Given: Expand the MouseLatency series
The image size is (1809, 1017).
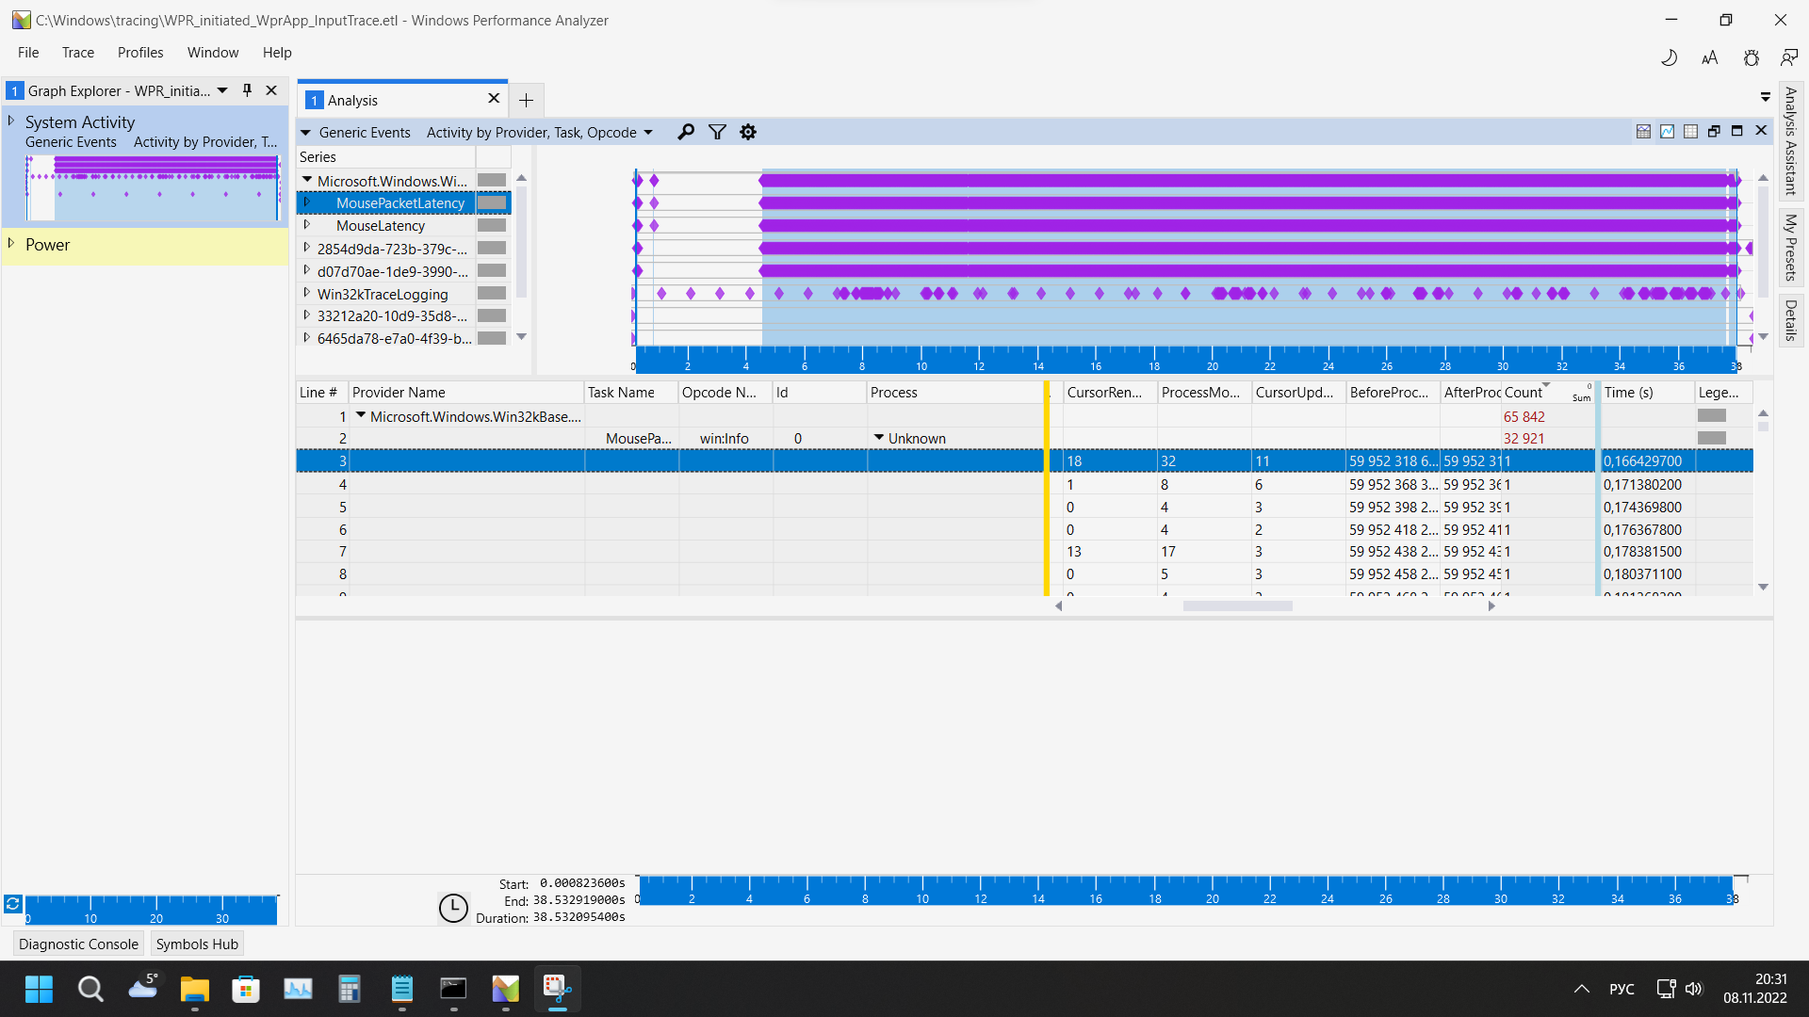Looking at the screenshot, I should click(x=307, y=225).
